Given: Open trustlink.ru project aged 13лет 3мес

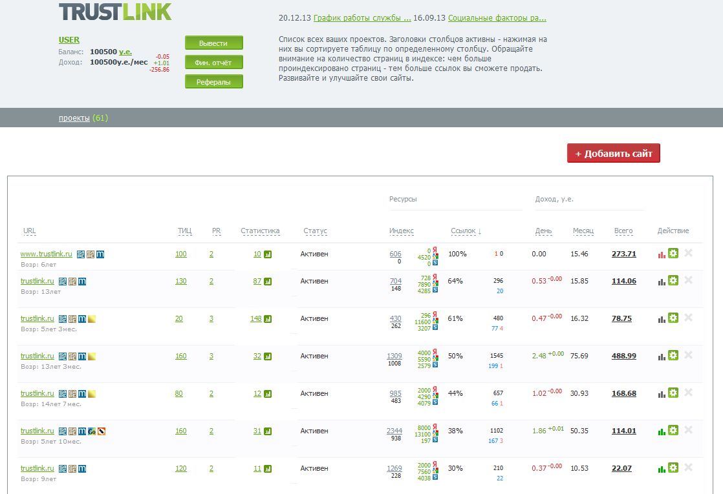Looking at the screenshot, I should (x=38, y=356).
